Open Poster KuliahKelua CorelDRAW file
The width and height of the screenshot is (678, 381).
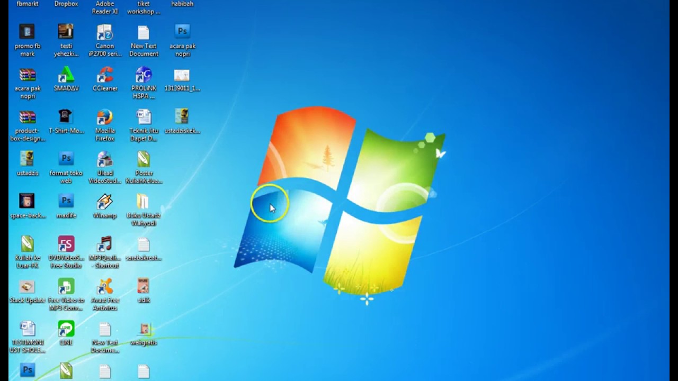pos(144,159)
